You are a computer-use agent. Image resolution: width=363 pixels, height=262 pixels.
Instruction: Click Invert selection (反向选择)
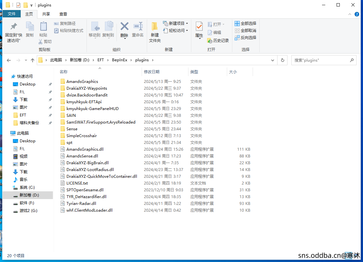tap(246, 37)
